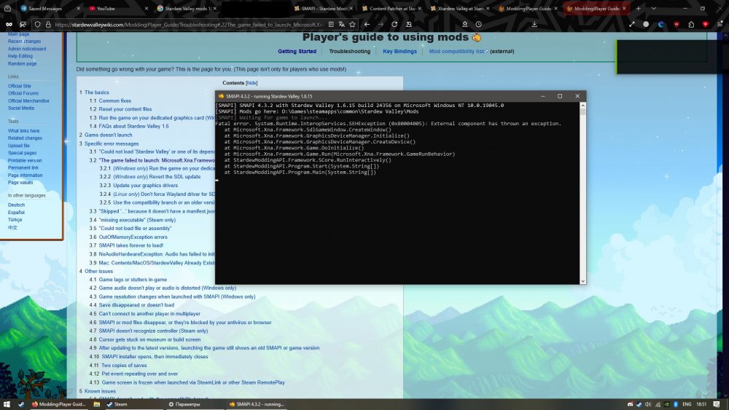Switch to Xtardew Valley tab
The image size is (729, 410).
click(459, 8)
